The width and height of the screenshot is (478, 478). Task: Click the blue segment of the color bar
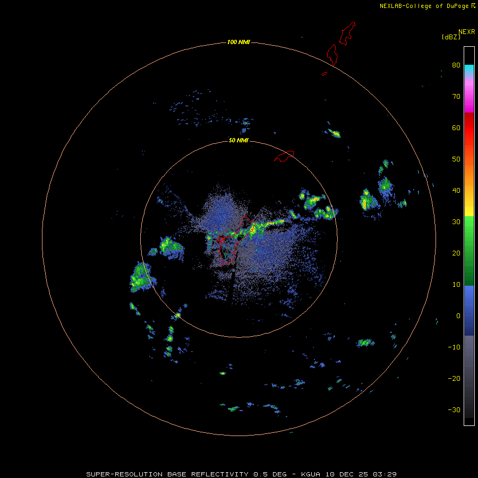tap(469, 311)
